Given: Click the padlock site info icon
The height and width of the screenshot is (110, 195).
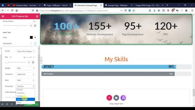Looking at the screenshot, I should [x=37, y=11].
